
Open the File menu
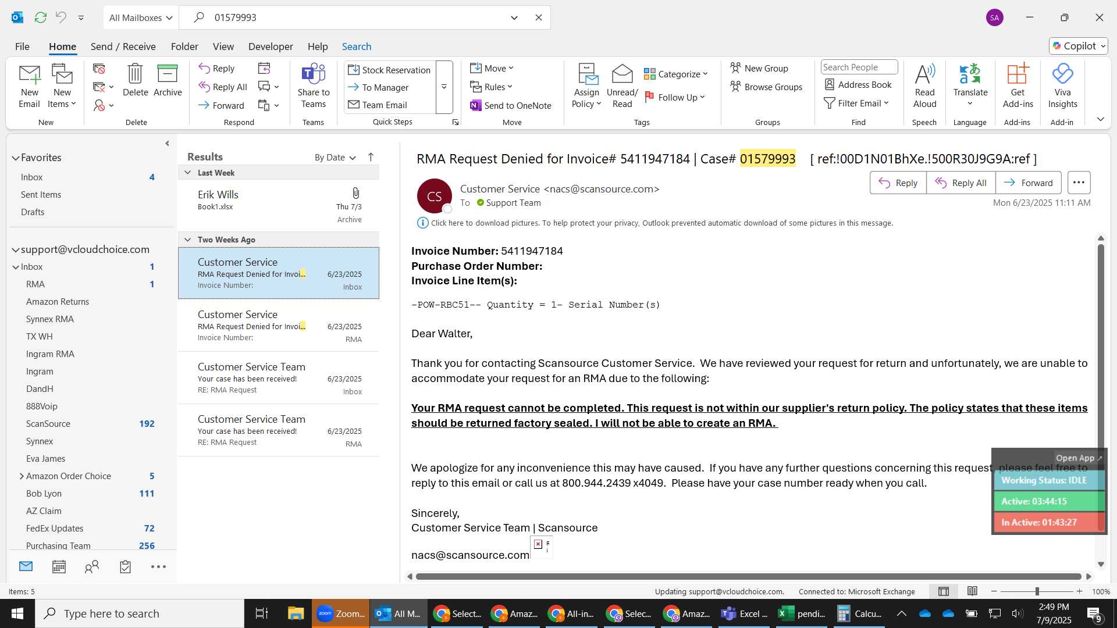pyautogui.click(x=22, y=47)
